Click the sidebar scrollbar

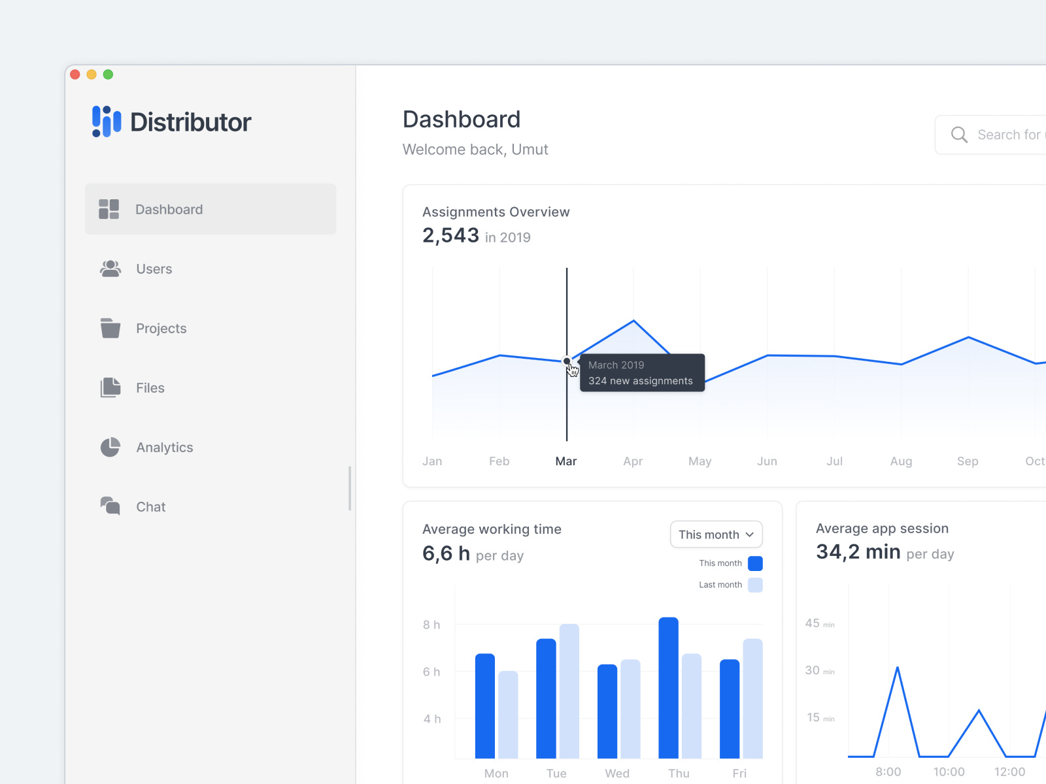click(350, 489)
